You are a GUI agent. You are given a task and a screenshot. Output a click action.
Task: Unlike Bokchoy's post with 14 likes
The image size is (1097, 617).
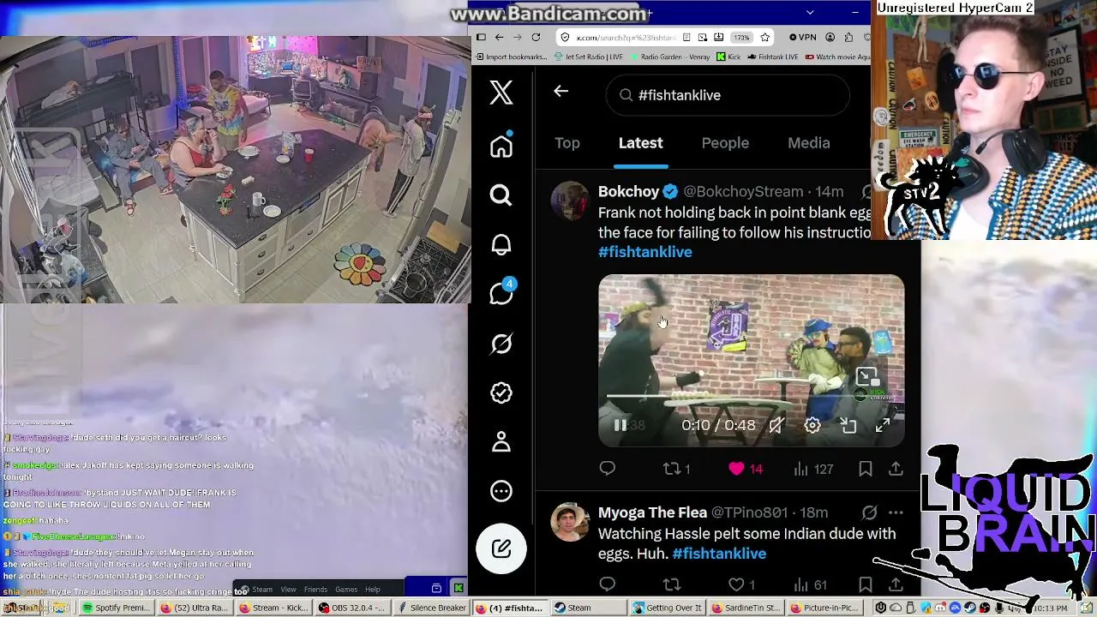click(x=745, y=469)
